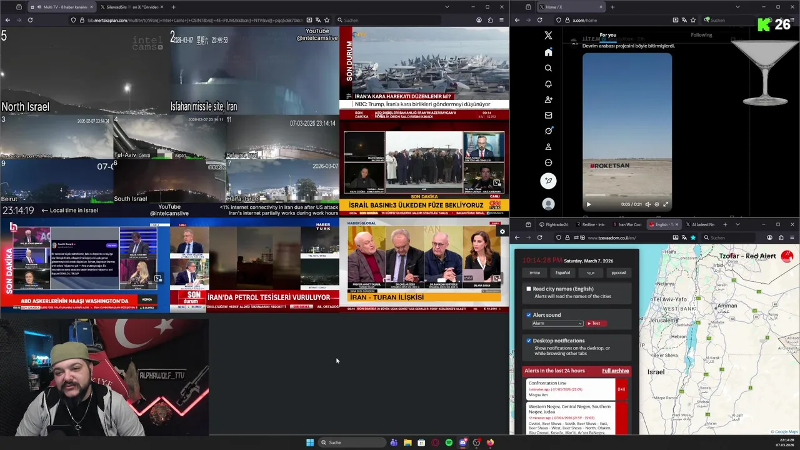Switch Tzofar language to Hebrew
Screen dimensions: 800x450
[x=535, y=272]
